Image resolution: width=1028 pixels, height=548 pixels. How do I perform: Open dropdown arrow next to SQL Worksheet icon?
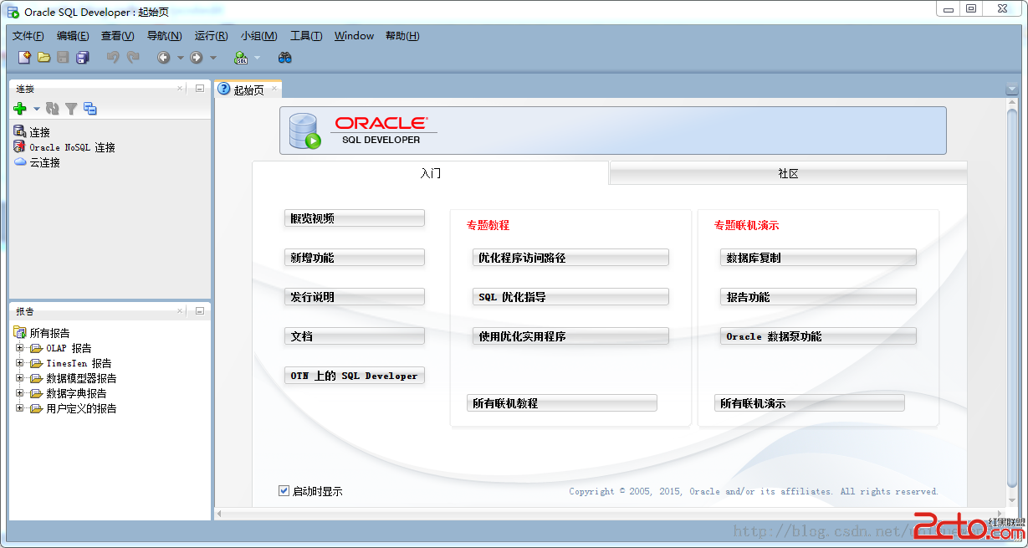(257, 58)
